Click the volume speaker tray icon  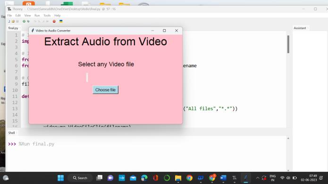[288, 178]
